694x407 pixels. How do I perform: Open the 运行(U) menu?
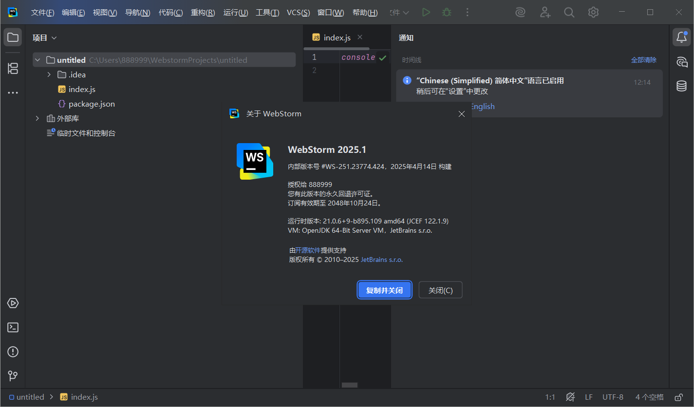[x=236, y=13]
